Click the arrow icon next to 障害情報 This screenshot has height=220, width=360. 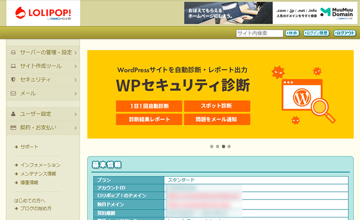(x=16, y=183)
